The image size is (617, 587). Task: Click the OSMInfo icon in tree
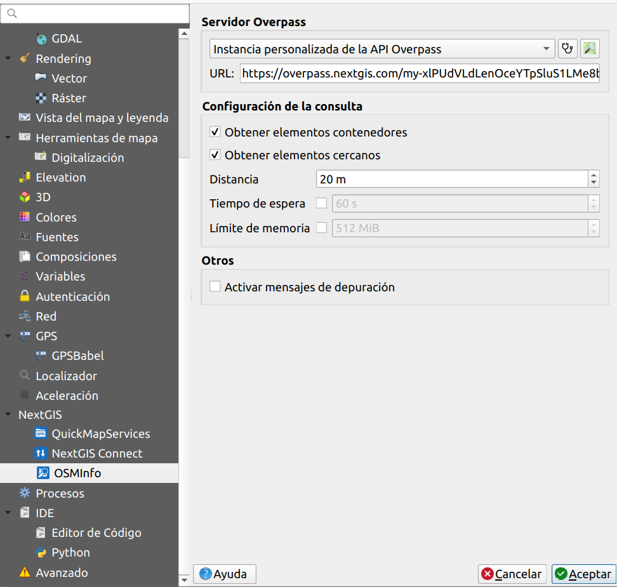click(x=43, y=473)
